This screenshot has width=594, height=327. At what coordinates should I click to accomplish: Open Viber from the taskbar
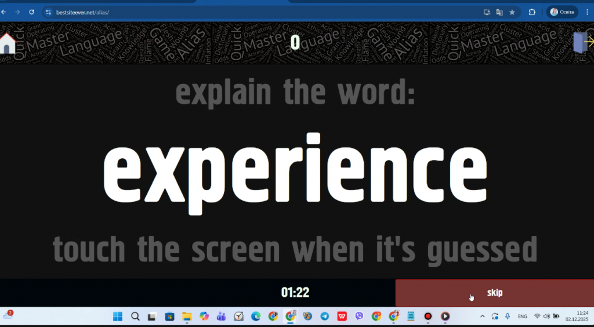(359, 317)
